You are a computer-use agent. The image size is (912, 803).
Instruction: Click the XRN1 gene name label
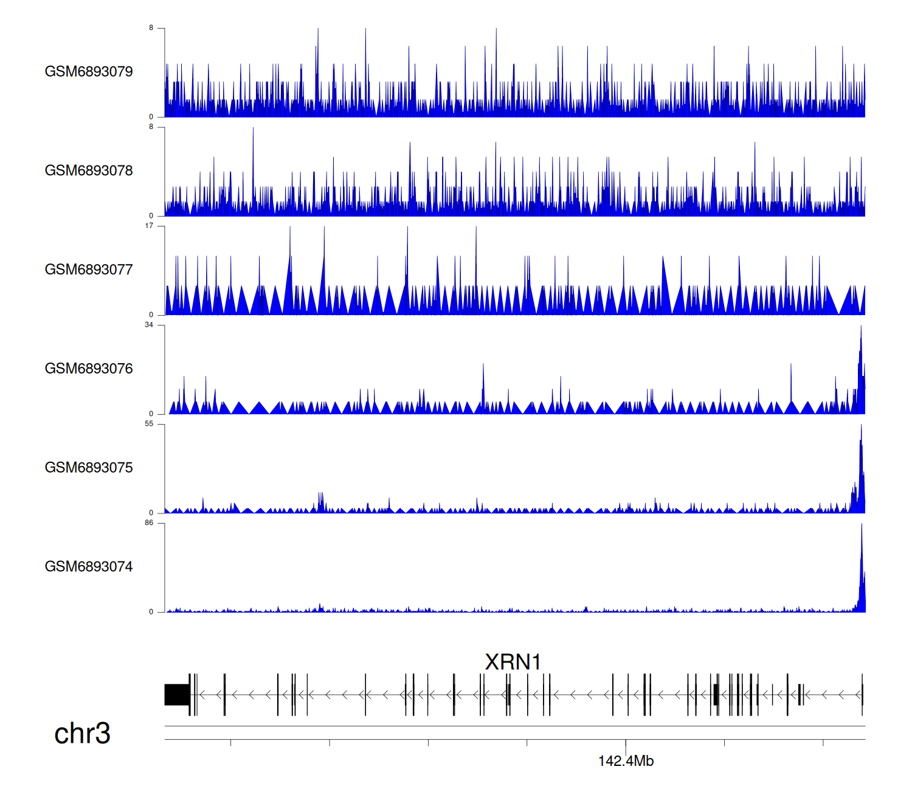pos(513,662)
